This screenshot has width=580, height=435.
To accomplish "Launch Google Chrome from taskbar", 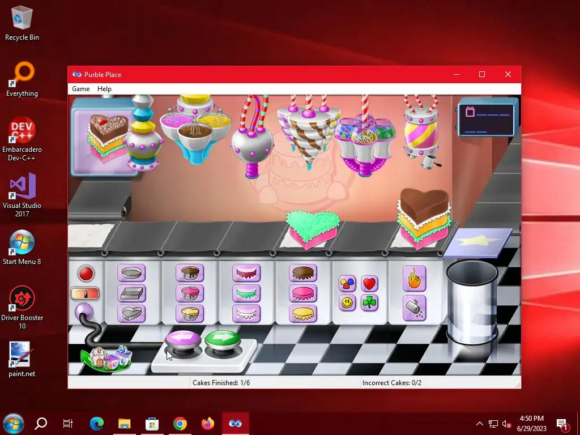I will tap(180, 424).
